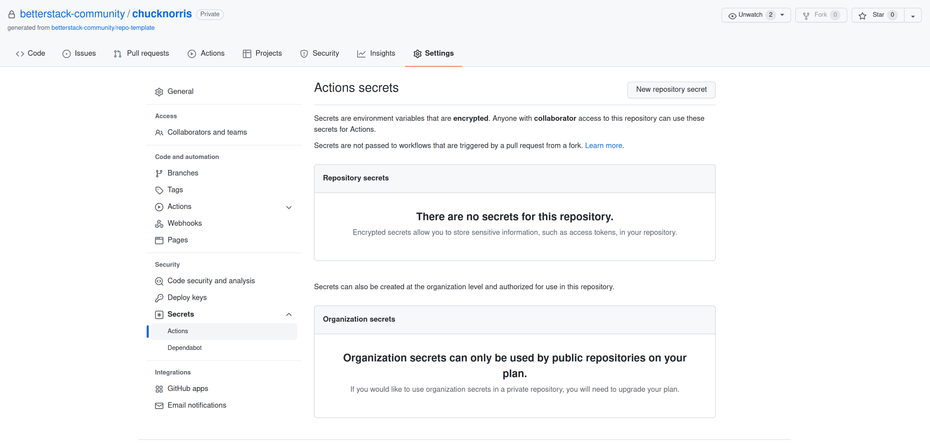Click the Issues circle-dot icon
Screen dimensions: 930x444
tap(66, 53)
